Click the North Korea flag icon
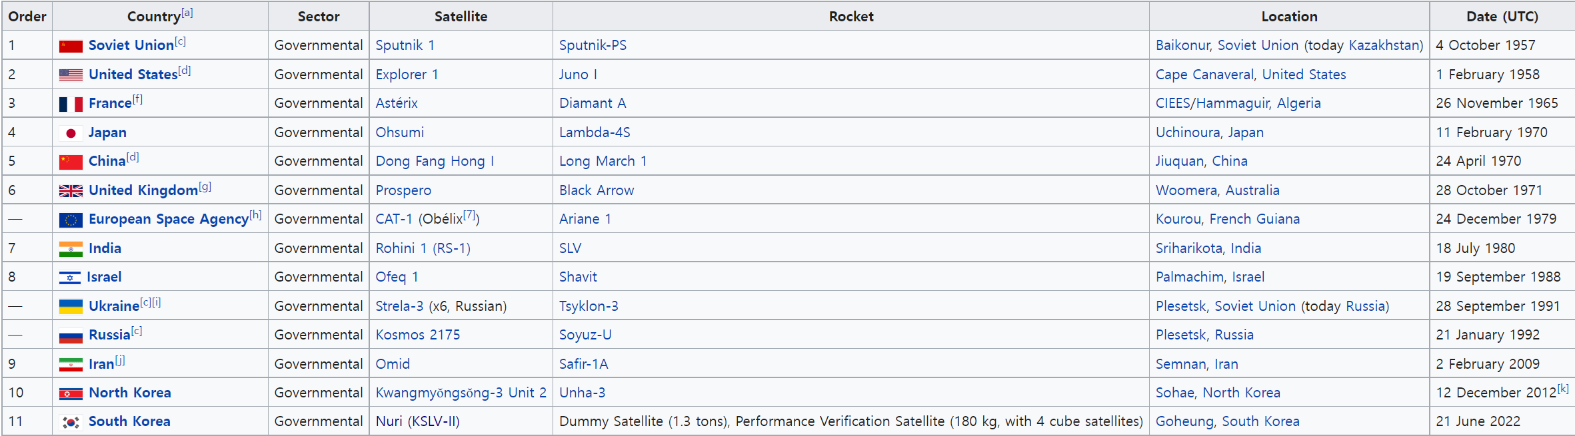The height and width of the screenshot is (436, 1575). 71,393
